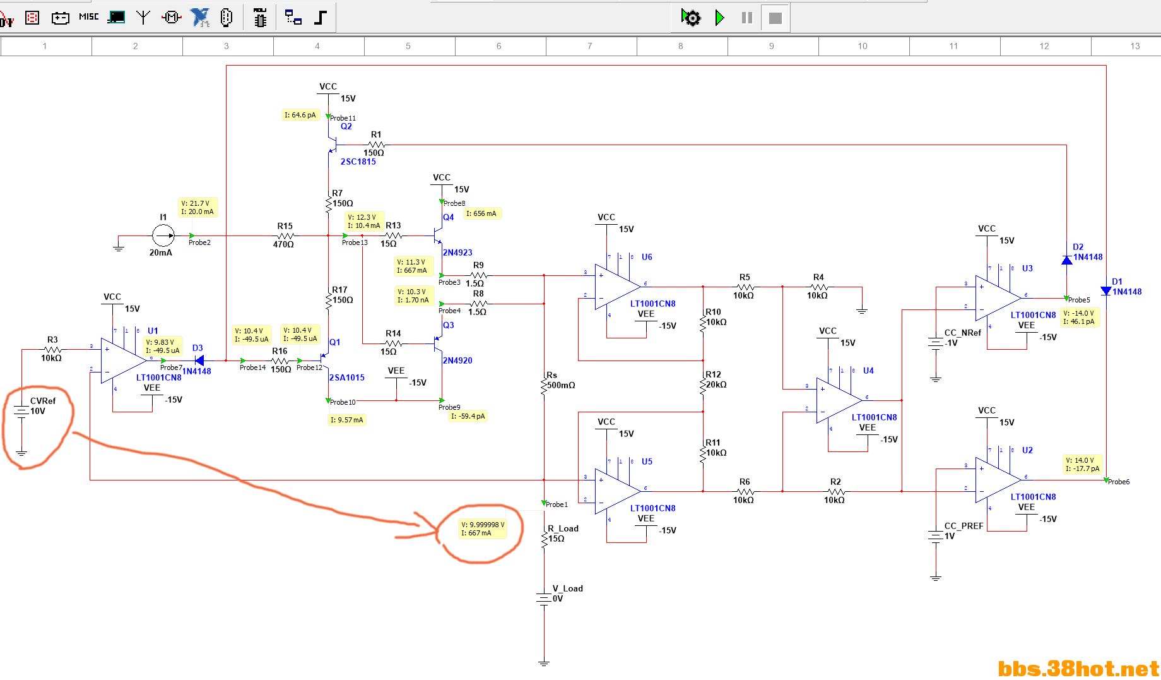Image resolution: width=1161 pixels, height=680 pixels.
Task: Open the RF antenna component group
Action: (x=143, y=18)
